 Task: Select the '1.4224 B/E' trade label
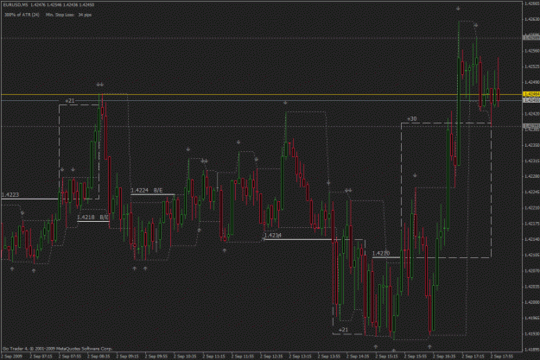[x=147, y=190]
